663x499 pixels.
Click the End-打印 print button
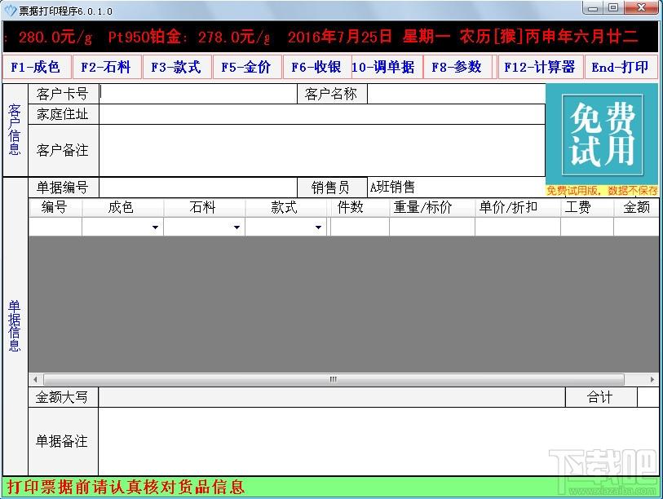(x=621, y=67)
